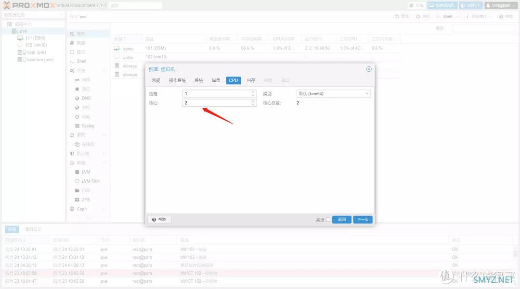
Task: Click the top header search box
Action: [136, 5]
